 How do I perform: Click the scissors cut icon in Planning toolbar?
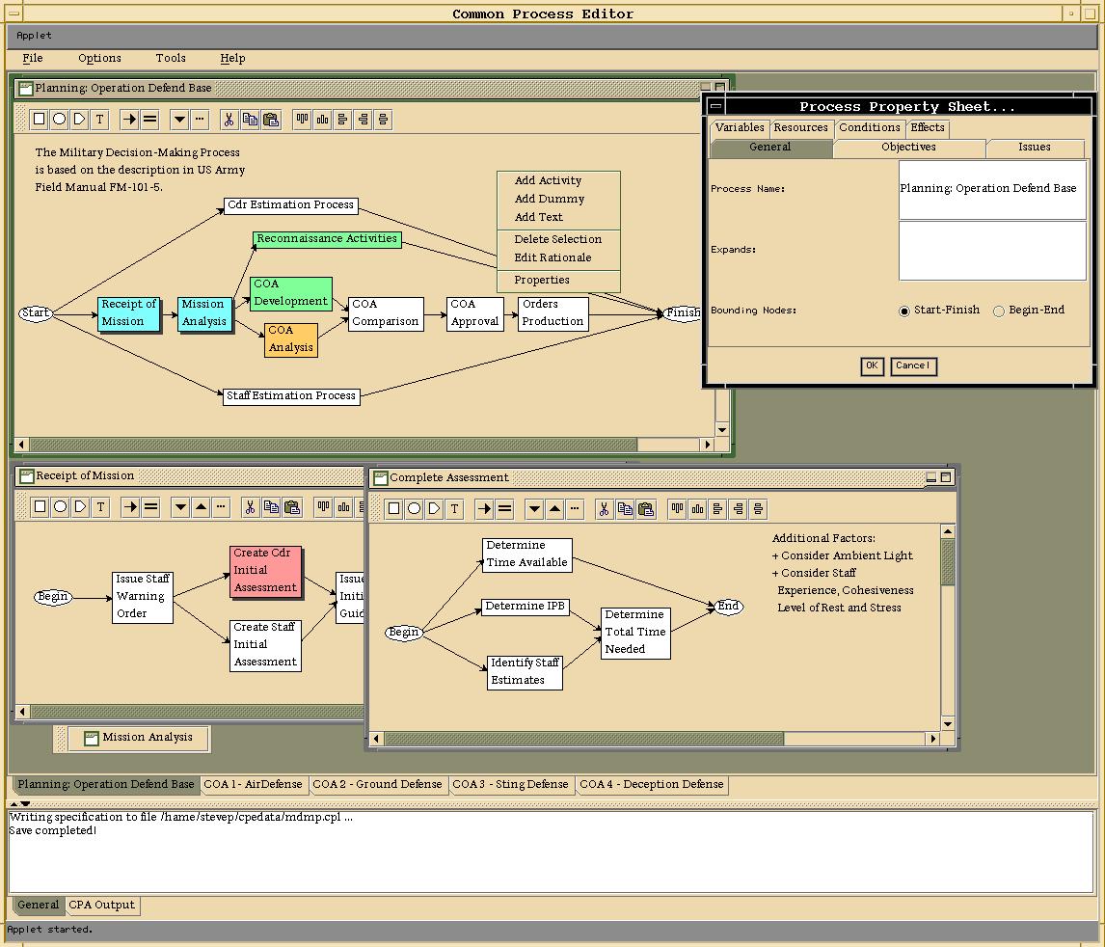coord(229,120)
